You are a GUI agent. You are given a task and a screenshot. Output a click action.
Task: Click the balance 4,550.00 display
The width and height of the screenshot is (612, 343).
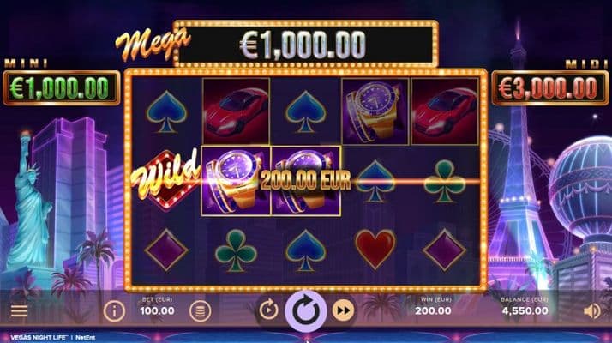click(x=525, y=311)
